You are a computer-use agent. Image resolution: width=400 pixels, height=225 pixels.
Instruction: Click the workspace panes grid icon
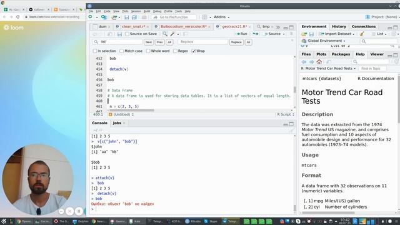[204, 17]
